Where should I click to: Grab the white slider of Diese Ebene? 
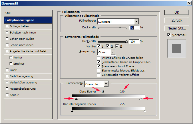tap(140, 99)
